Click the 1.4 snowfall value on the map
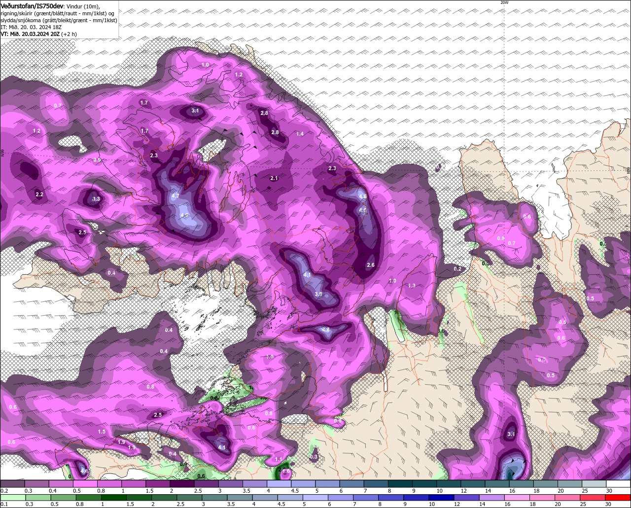 (x=300, y=134)
